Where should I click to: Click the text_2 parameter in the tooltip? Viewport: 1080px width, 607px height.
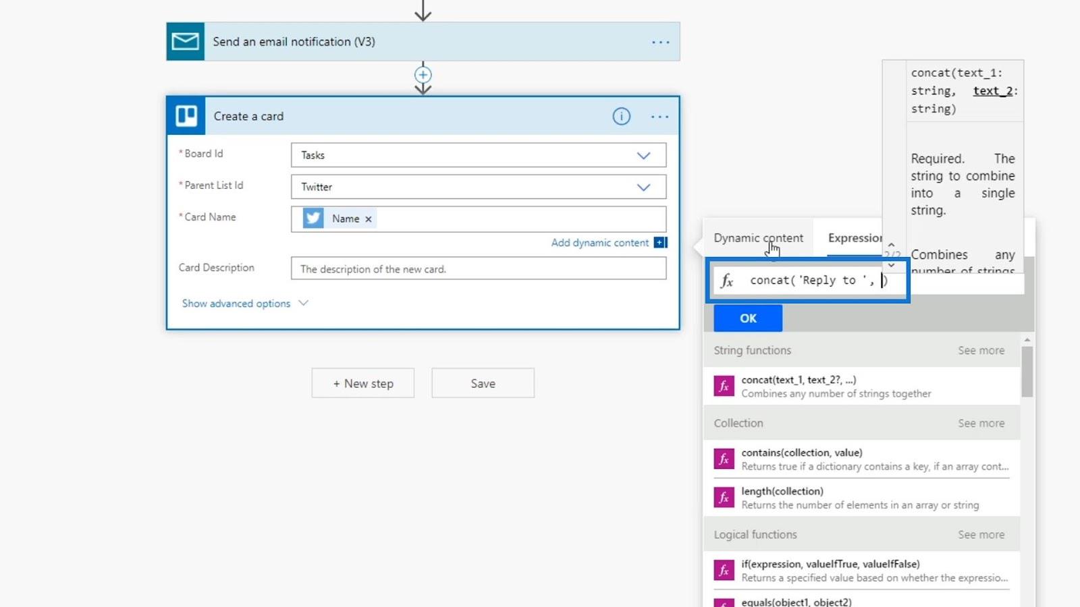pos(992,90)
